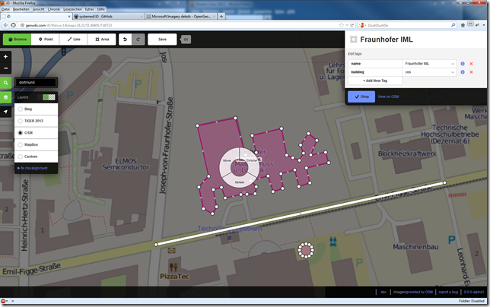Select the Custom layer
Image resolution: width=490 pixels, height=307 pixels.
coord(37,157)
